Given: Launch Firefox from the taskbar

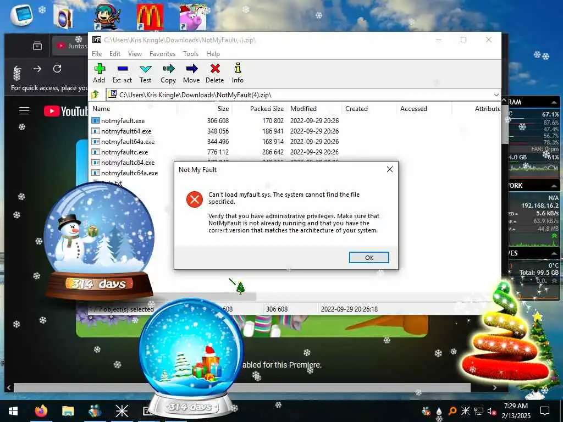Looking at the screenshot, I should pos(41,411).
